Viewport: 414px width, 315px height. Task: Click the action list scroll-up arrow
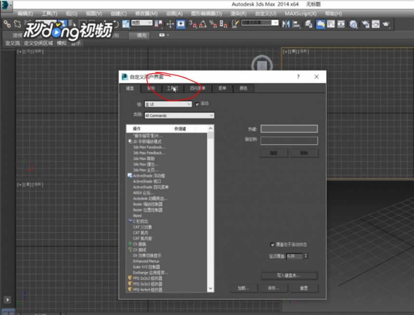coord(210,128)
